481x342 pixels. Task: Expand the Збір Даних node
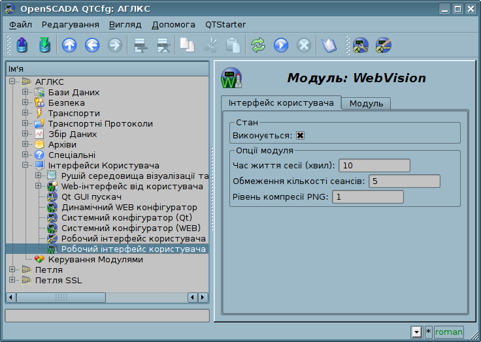tap(25, 134)
